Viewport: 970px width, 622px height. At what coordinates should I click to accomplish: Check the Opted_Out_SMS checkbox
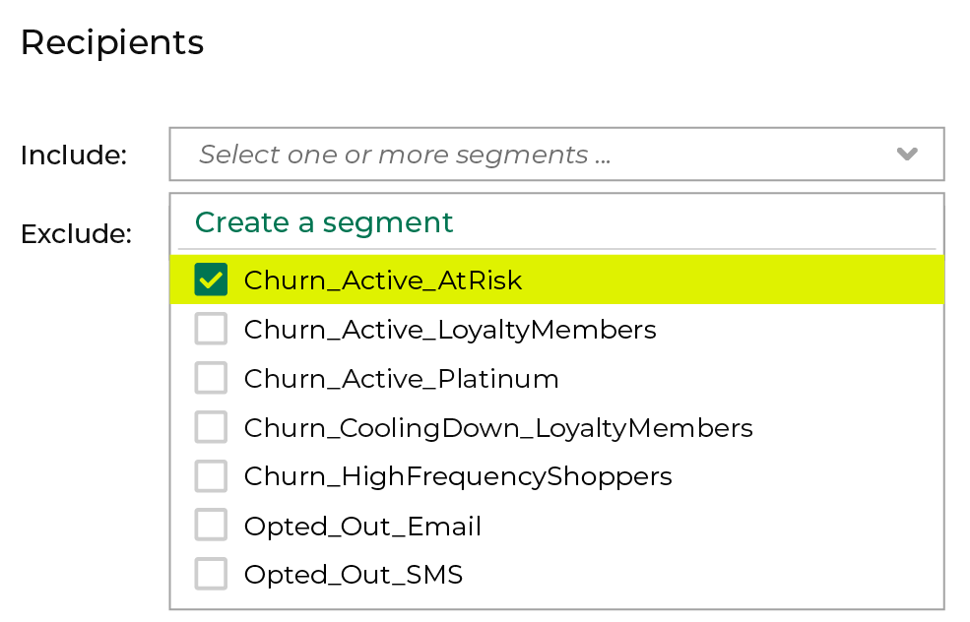coord(211,574)
